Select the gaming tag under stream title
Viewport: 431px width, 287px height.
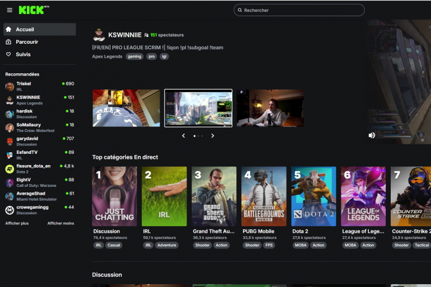134,57
